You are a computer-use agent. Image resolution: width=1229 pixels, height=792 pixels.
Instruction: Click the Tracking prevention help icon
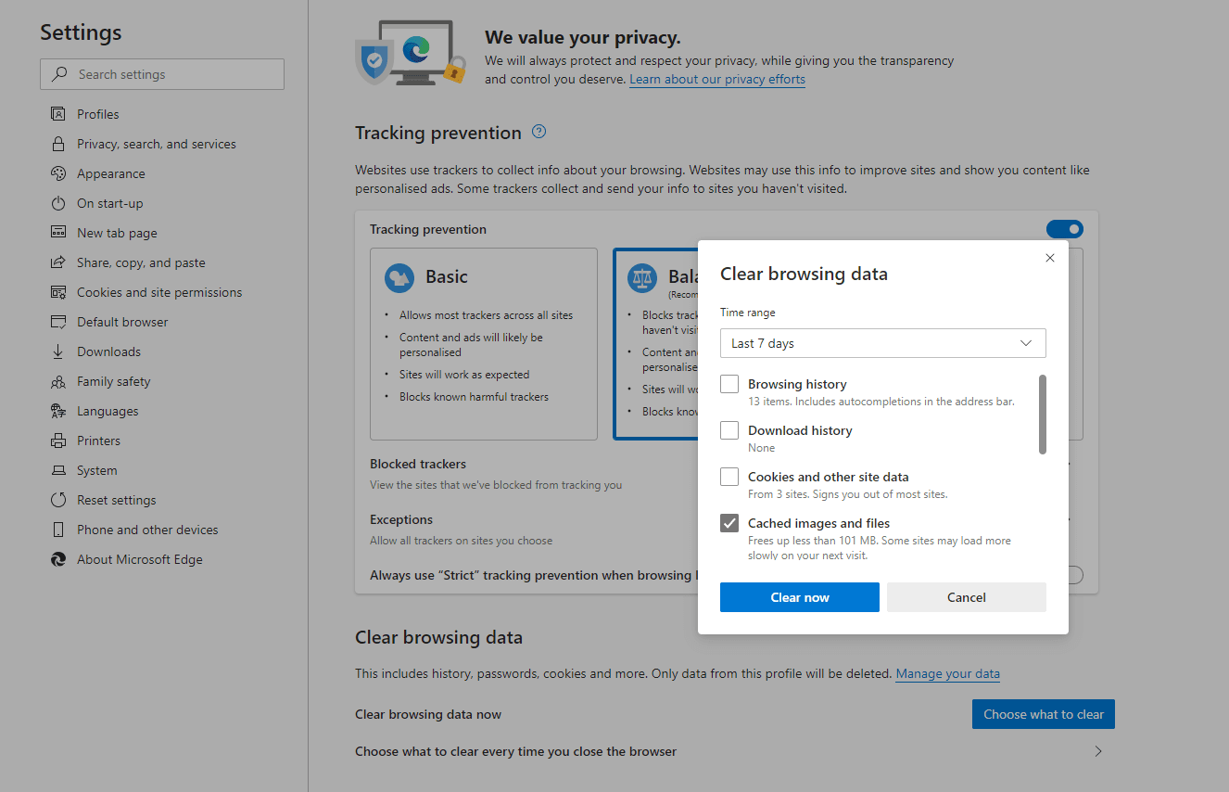[x=538, y=132]
